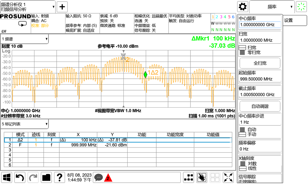Toggle full screen with arrows icon

click(228, 177)
